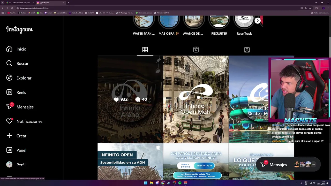This screenshot has height=186, width=331.
Task: Open RECRUITER story highlight
Action: [219, 25]
